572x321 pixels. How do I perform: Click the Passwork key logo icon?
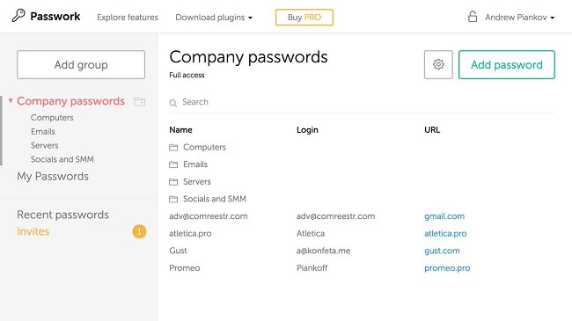[x=18, y=16]
